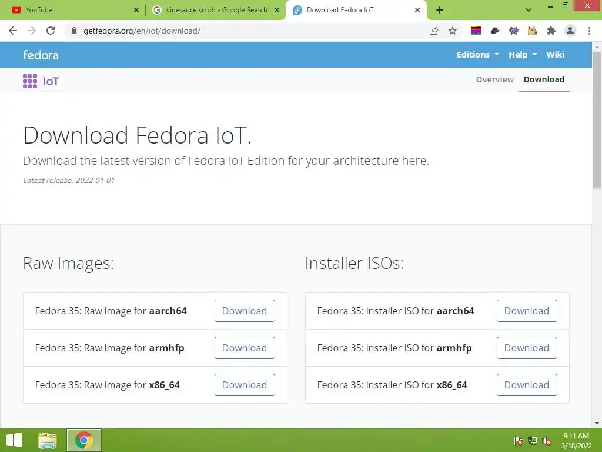Select the Download page tab
This screenshot has height=452, width=602.
pyautogui.click(x=544, y=79)
